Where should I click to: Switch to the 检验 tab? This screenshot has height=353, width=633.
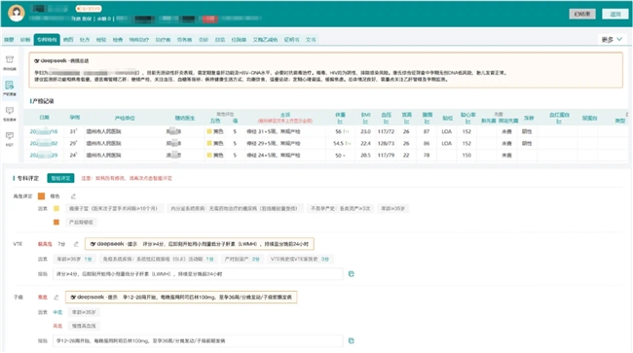click(x=101, y=40)
